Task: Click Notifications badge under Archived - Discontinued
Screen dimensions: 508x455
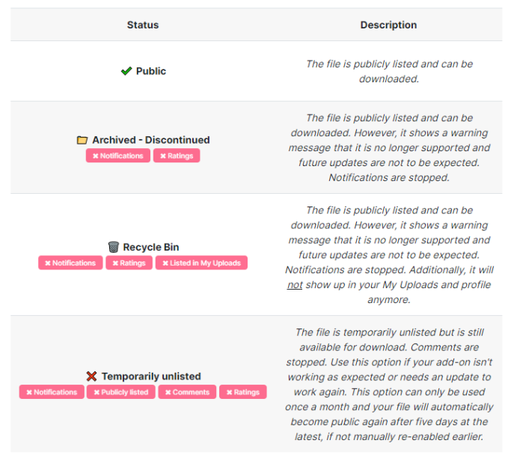Action: point(118,156)
